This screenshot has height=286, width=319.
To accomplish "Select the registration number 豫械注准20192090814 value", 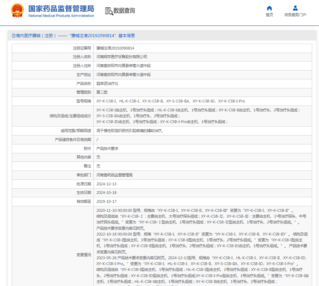I will tap(115, 48).
